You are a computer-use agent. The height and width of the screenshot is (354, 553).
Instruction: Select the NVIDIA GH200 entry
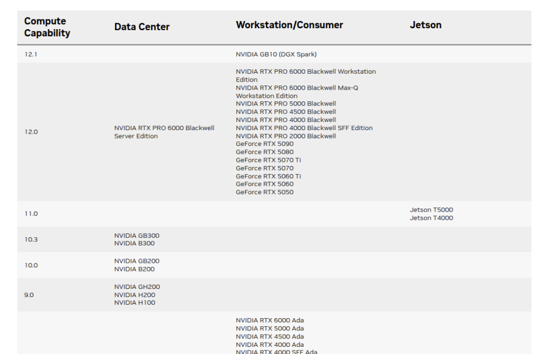point(137,287)
